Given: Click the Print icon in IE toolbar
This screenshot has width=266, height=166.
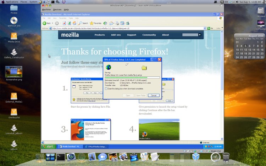Looking at the screenshot, I should click(117, 23).
